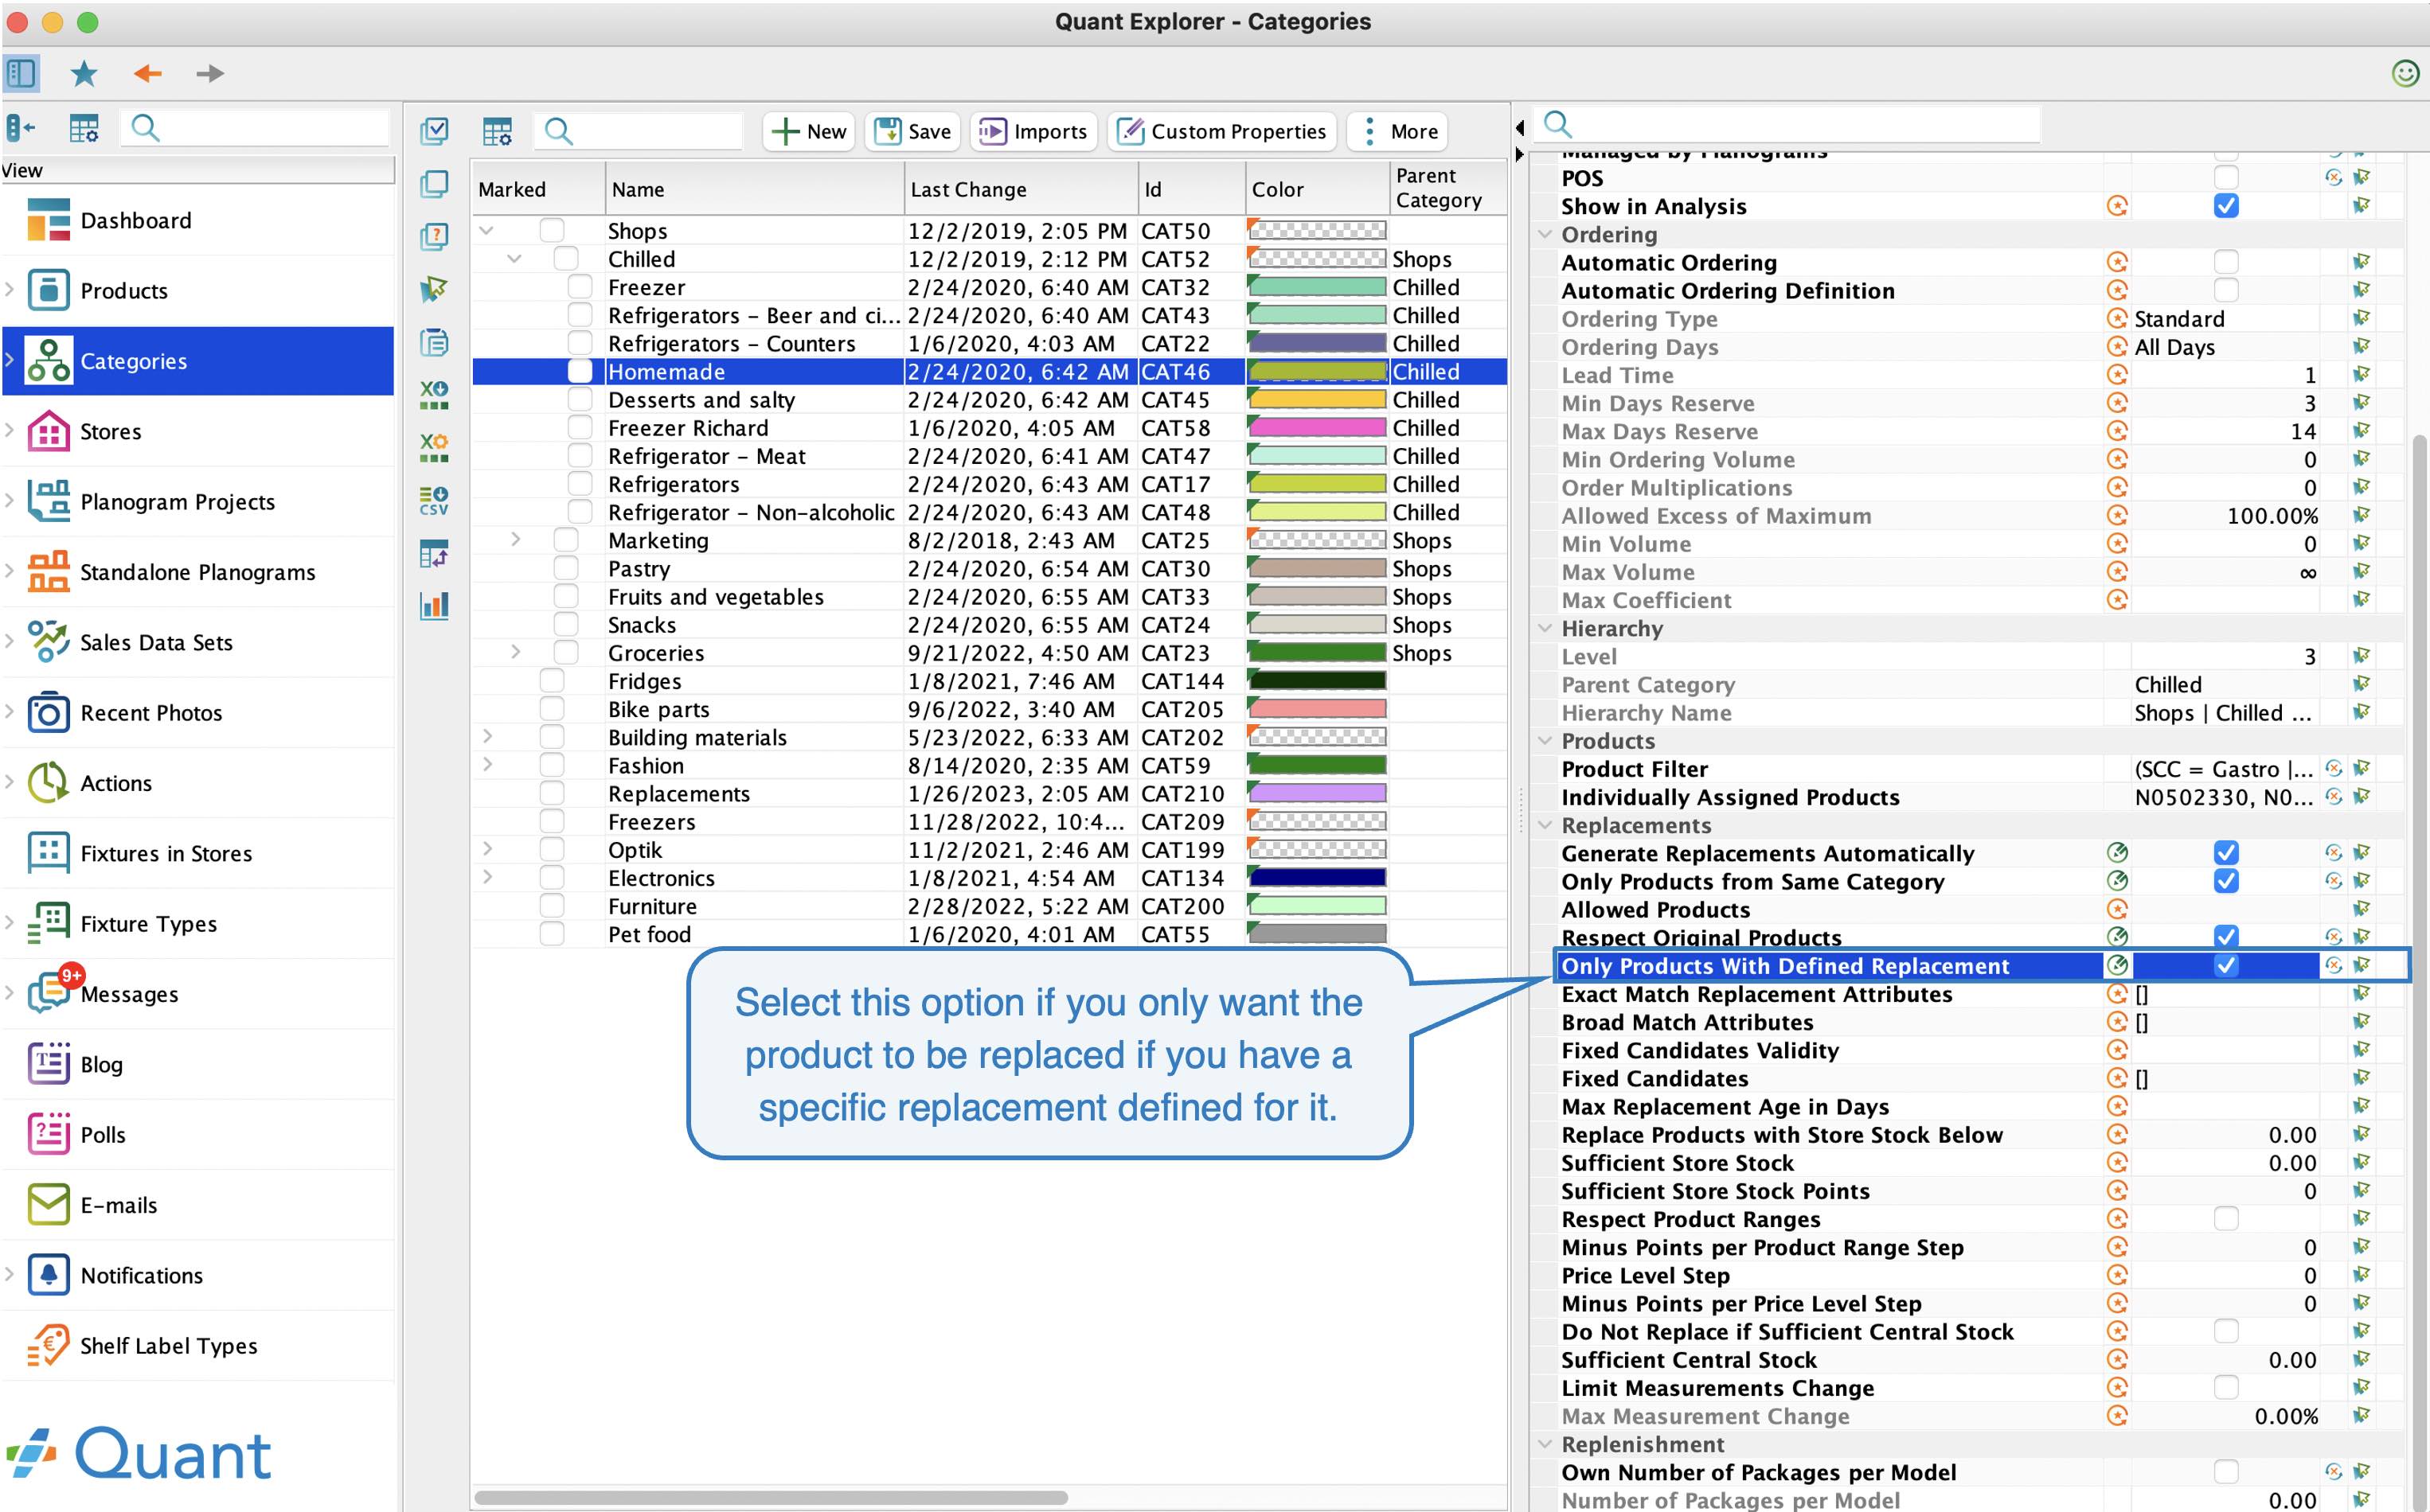Click the duplicate/copy toolbar icon

tap(434, 184)
